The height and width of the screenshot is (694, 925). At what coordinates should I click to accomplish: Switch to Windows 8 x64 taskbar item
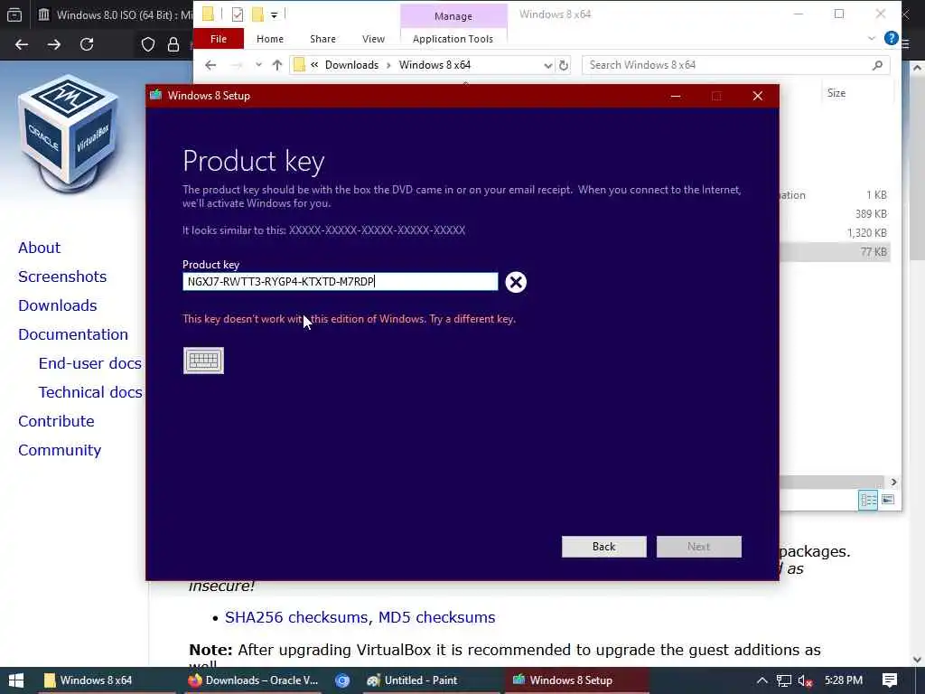click(x=107, y=680)
